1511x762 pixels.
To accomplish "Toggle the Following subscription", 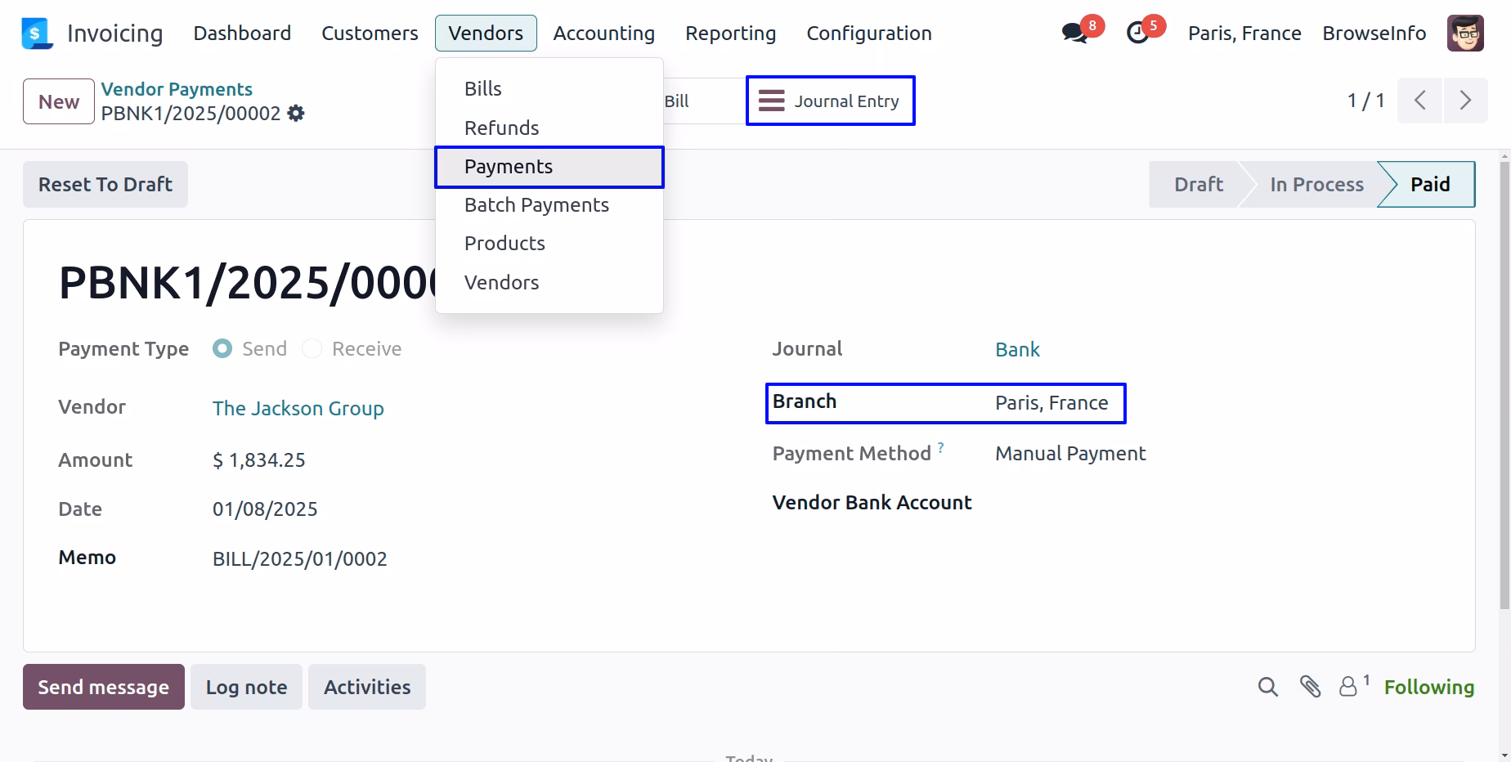I will click(x=1429, y=688).
